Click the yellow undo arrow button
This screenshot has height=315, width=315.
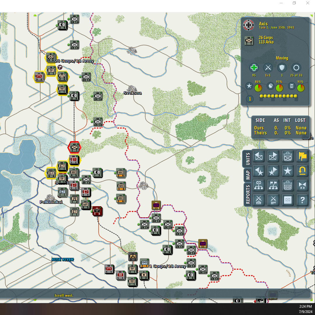pyautogui.click(x=302, y=171)
